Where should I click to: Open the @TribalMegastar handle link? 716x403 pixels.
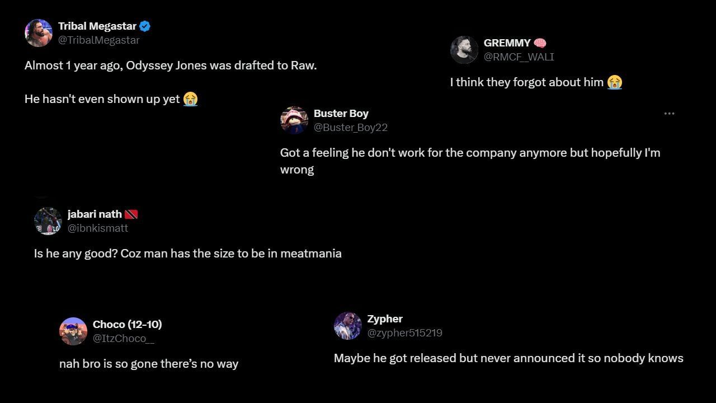tap(98, 40)
